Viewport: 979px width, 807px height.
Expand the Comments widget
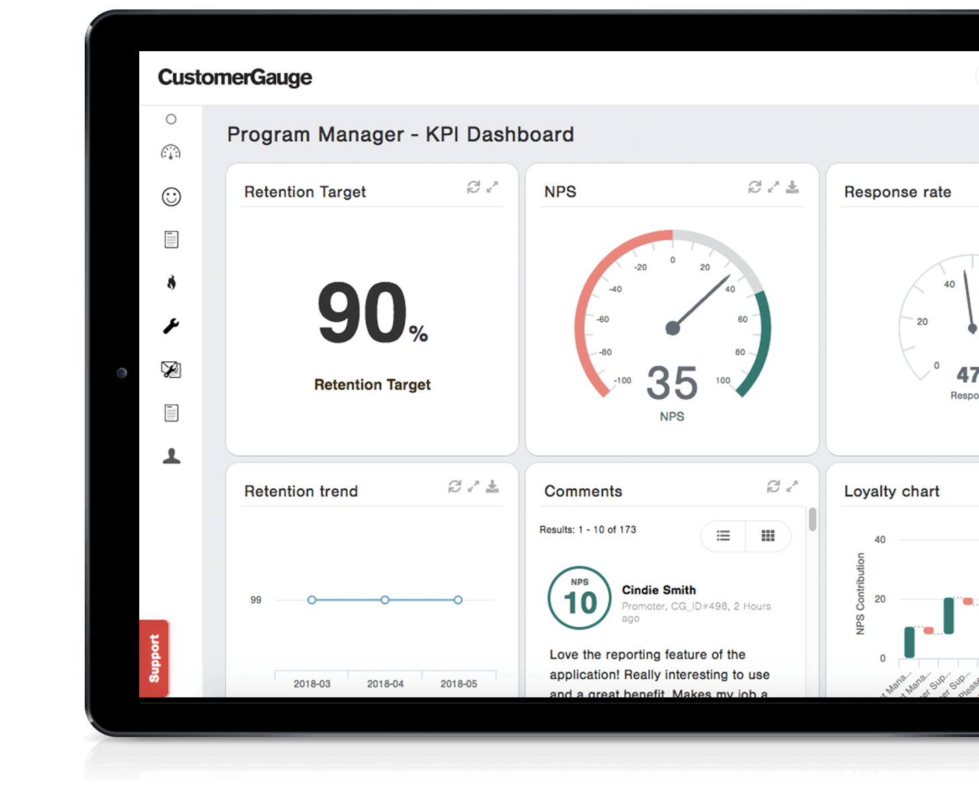[792, 486]
